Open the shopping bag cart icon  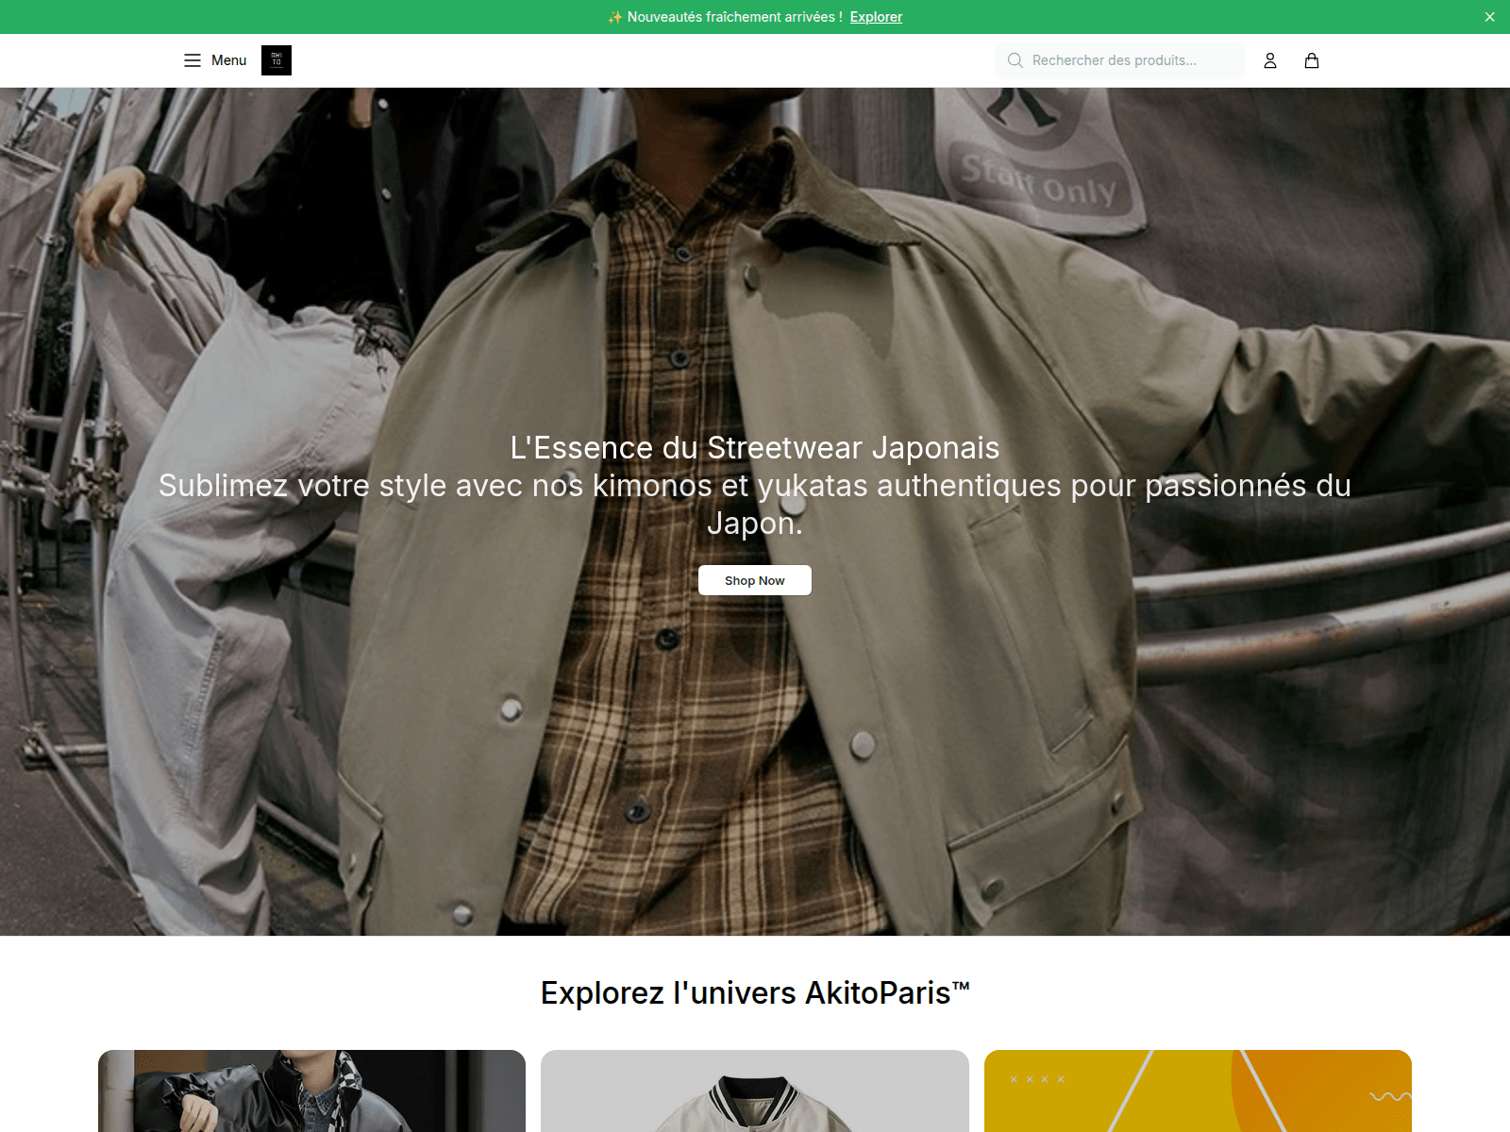(1312, 60)
